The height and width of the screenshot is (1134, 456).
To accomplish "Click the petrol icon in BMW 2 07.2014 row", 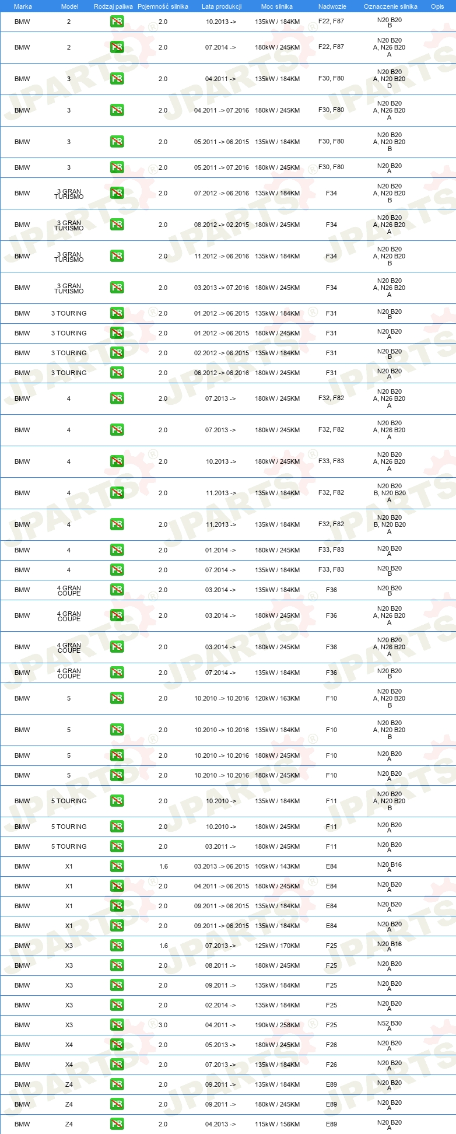I will [x=117, y=47].
